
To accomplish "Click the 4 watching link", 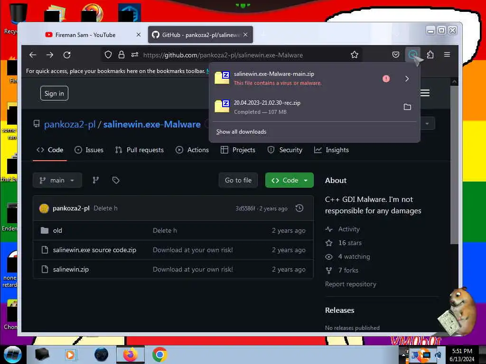I will pyautogui.click(x=354, y=257).
